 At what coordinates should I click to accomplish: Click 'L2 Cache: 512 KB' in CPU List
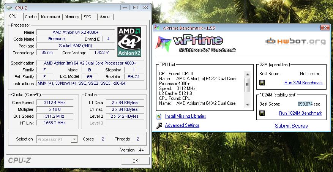pos(176,93)
